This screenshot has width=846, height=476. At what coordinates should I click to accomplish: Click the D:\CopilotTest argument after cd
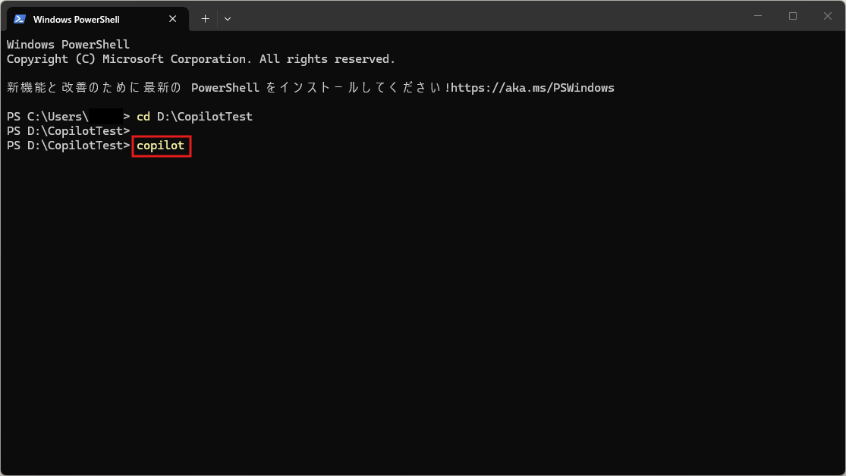click(x=205, y=117)
